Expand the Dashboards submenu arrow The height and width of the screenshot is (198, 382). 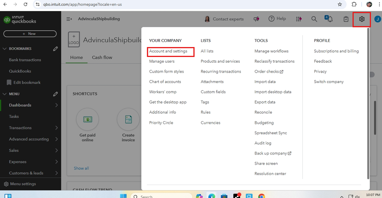pos(57,105)
